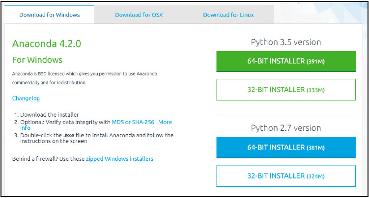
Task: Download Python 2.7 32-bit installer (324M)
Action: click(x=286, y=176)
